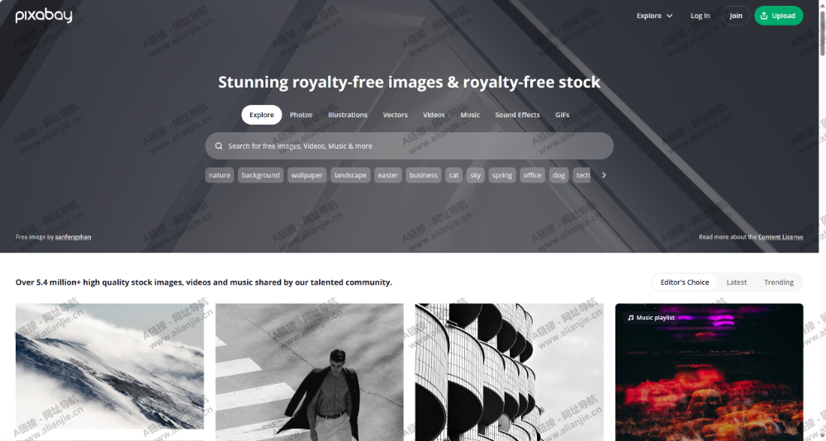
Task: Click the Pixabay logo
Action: click(44, 16)
